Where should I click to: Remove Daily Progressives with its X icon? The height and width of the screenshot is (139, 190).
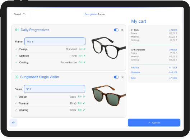pyautogui.click(x=122, y=30)
